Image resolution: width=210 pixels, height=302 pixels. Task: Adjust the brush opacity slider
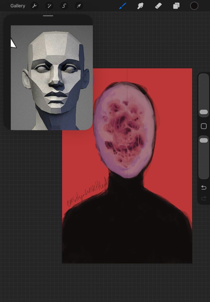pos(204,157)
